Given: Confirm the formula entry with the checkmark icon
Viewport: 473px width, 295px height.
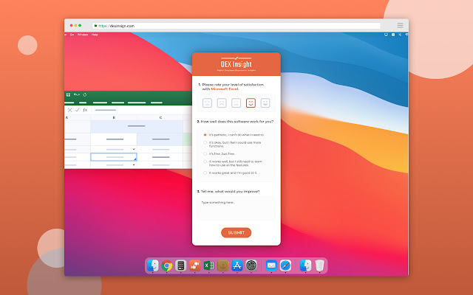Looking at the screenshot, I should coord(77,110).
